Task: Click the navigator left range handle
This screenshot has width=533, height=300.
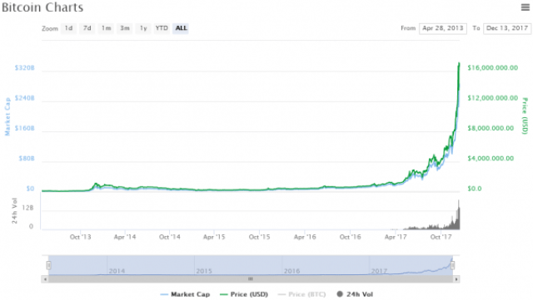Action: click(48, 265)
